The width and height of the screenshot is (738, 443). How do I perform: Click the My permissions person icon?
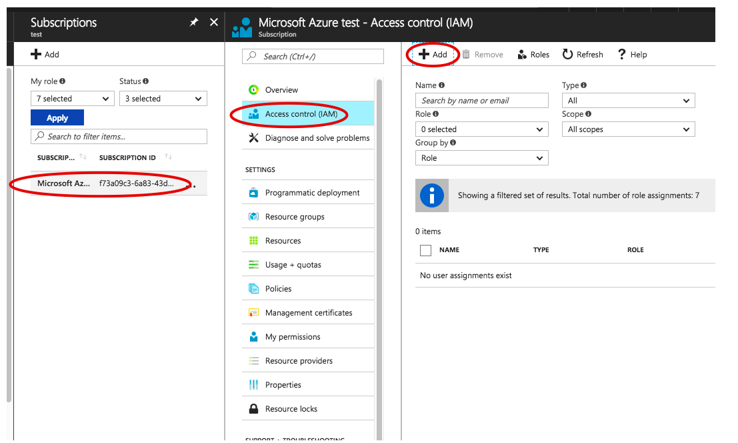254,337
